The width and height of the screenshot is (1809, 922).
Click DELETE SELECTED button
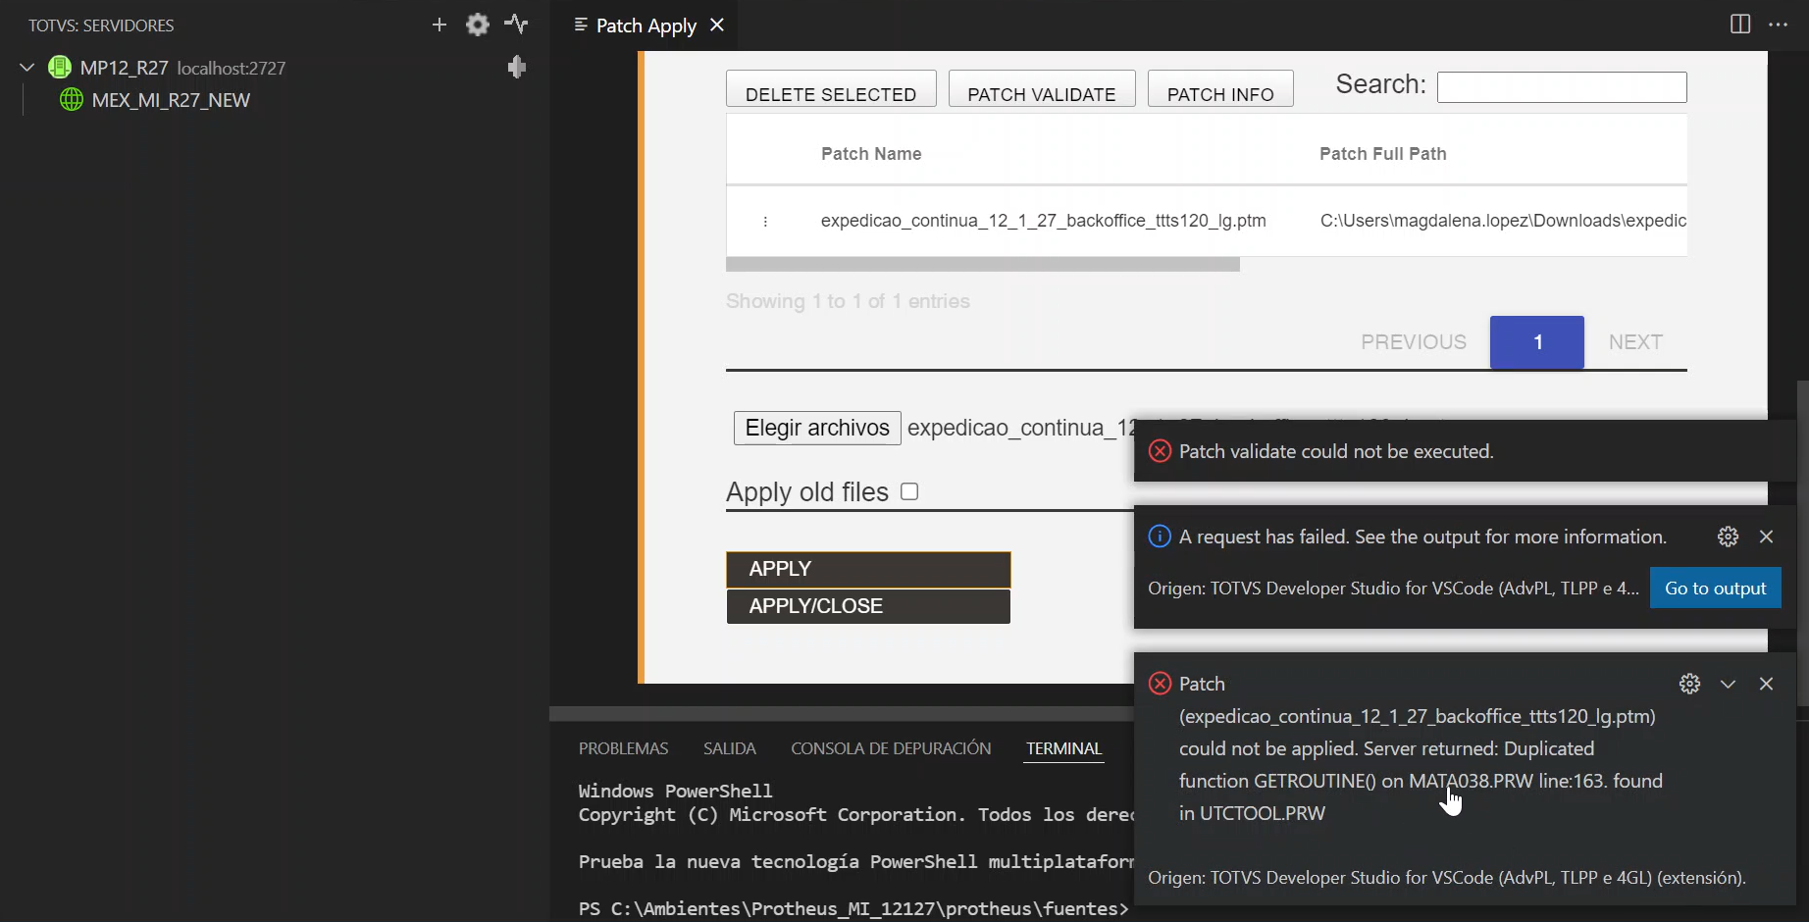831,89
